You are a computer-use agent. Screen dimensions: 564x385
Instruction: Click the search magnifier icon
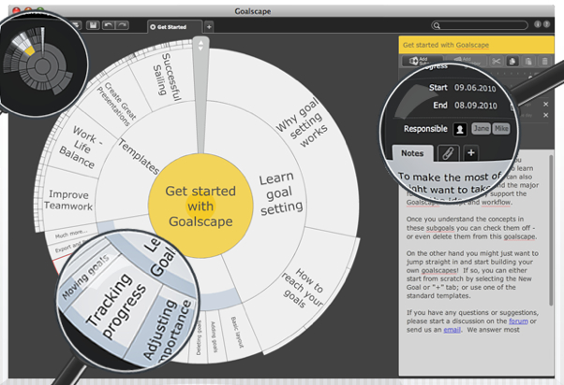[437, 25]
